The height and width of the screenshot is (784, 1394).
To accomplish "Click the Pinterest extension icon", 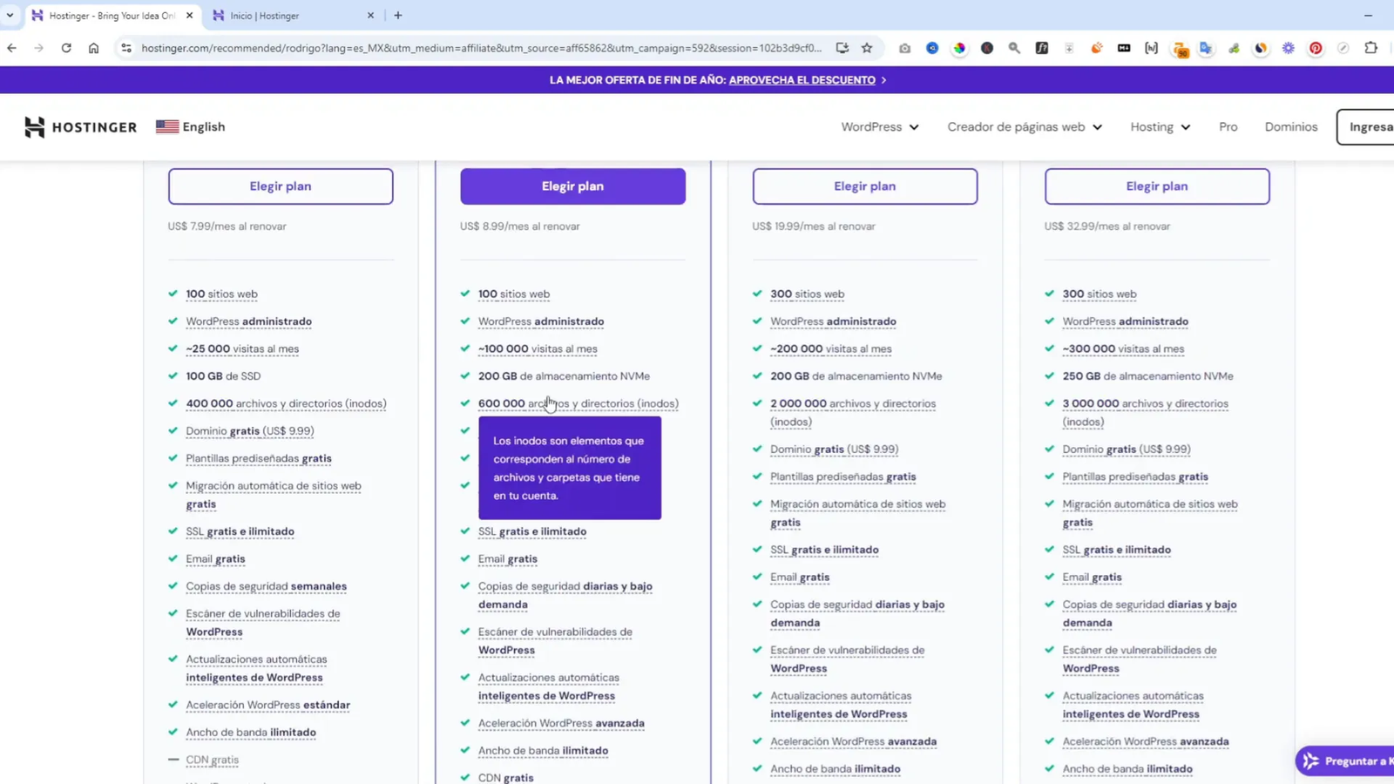I will [x=1316, y=48].
